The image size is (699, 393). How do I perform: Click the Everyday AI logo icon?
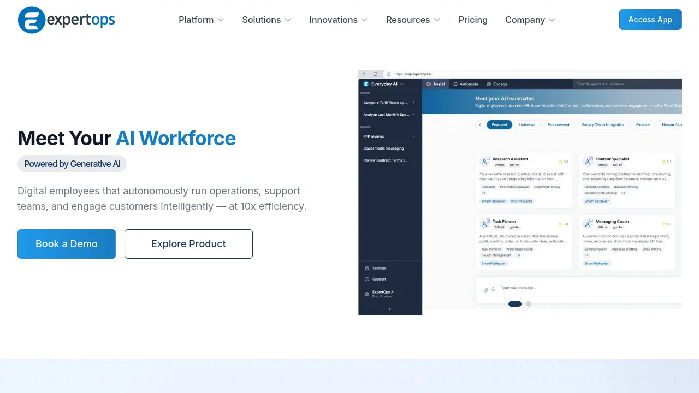366,84
